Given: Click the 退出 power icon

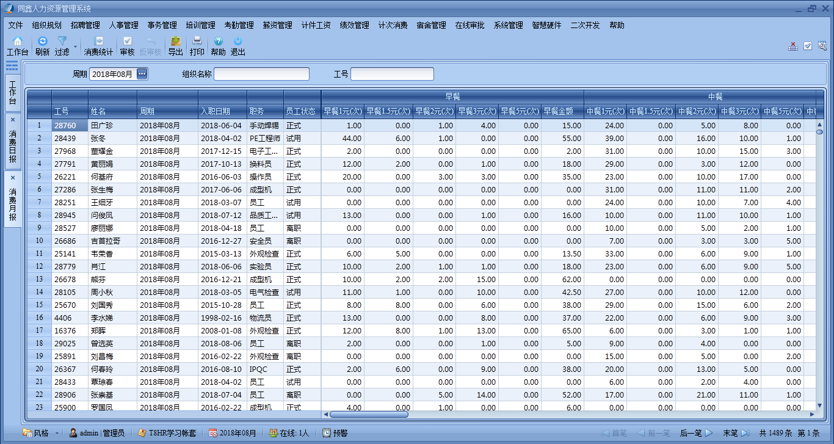Looking at the screenshot, I should (x=238, y=42).
